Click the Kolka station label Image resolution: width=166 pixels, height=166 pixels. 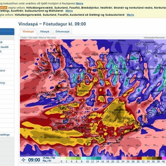coord(99,83)
